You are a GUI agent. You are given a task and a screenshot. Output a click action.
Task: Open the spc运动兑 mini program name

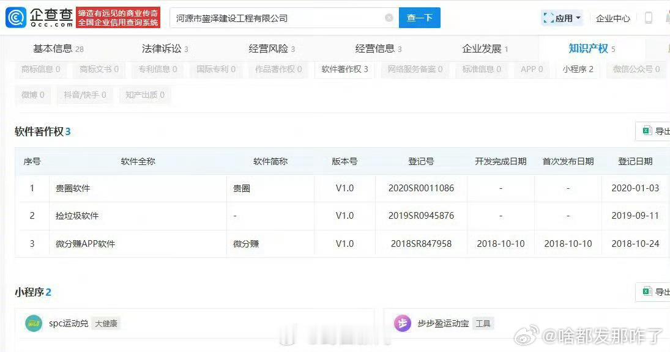pos(69,323)
